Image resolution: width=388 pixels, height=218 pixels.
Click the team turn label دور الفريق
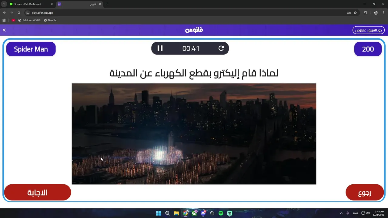[369, 30]
